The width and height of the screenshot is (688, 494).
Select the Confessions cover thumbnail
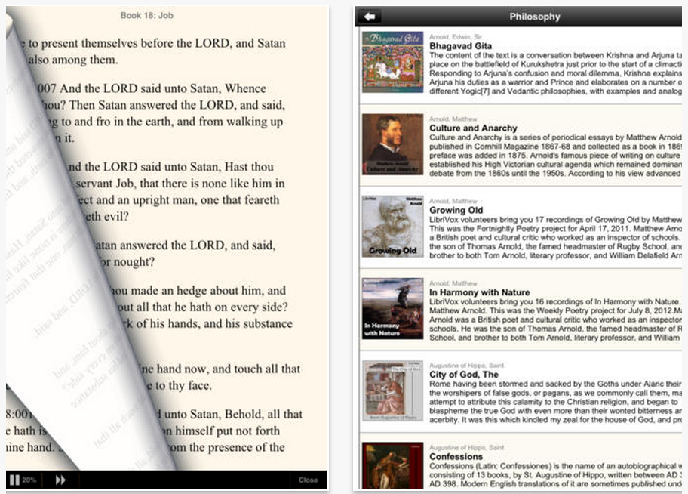click(x=393, y=466)
